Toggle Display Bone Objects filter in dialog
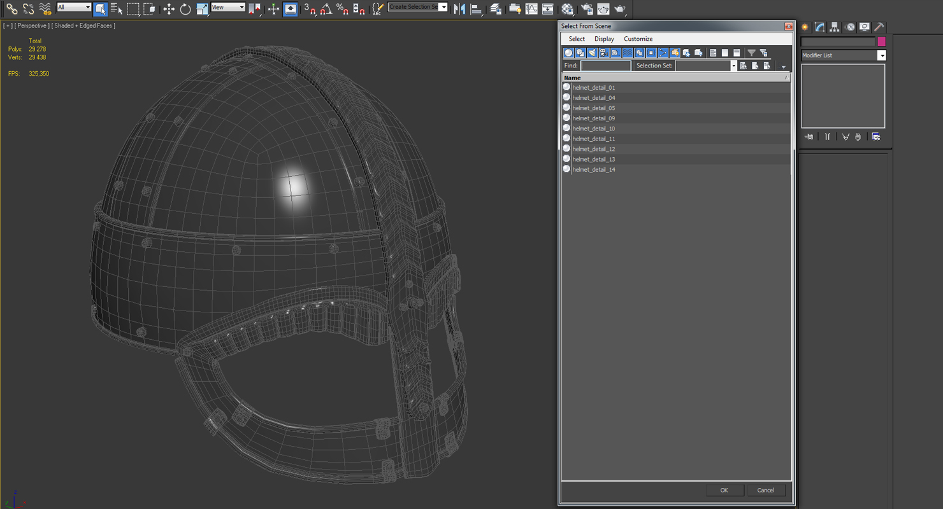Viewport: 943px width, 509px height. pos(663,53)
